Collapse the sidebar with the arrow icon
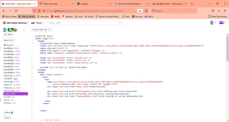Viewport: 229px width, 122px height. tap(24, 30)
